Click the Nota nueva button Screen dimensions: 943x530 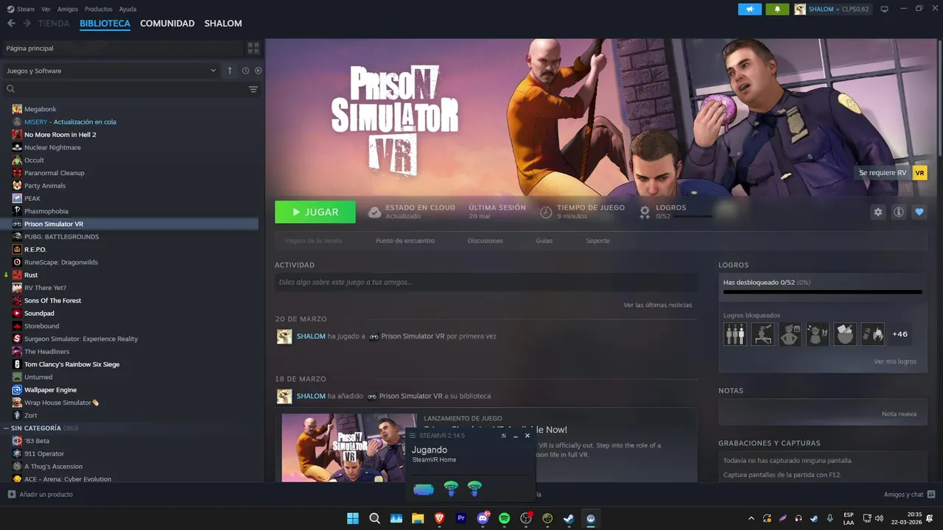pyautogui.click(x=899, y=414)
